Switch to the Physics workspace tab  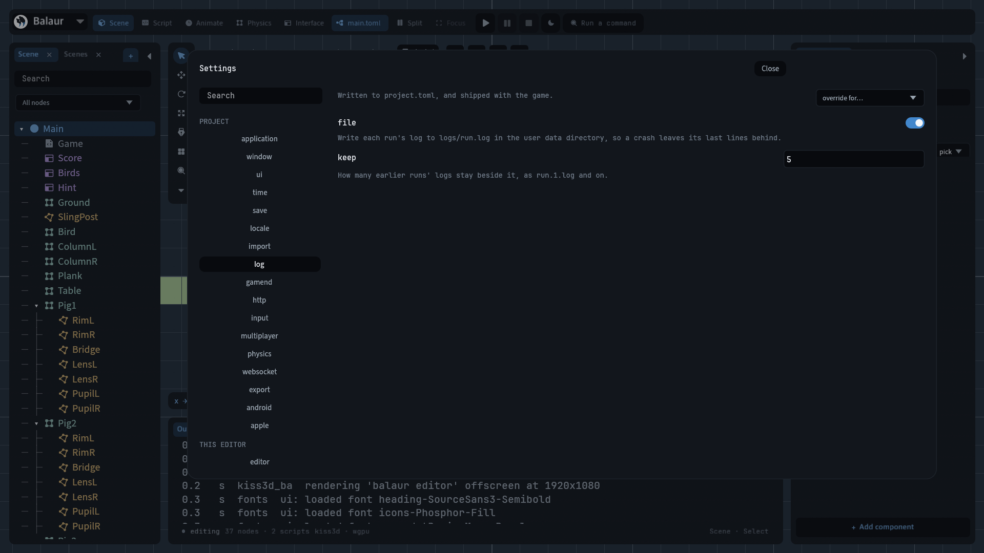(254, 23)
